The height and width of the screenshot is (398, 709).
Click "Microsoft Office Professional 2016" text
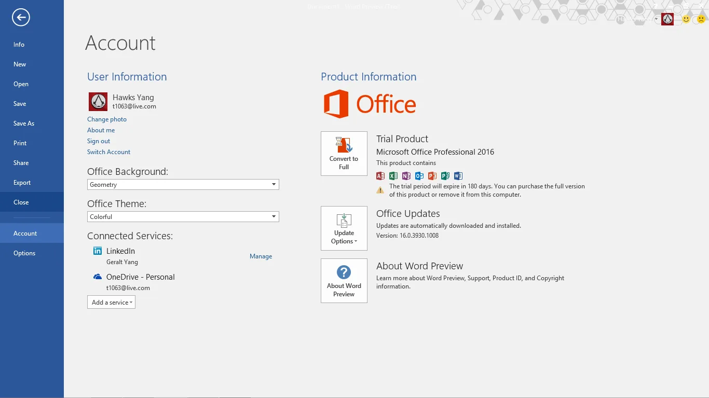click(x=435, y=152)
